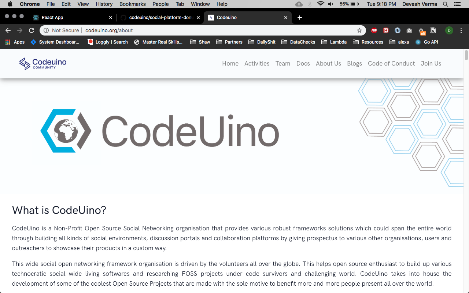Open the ABP Adblock Plus extension

pos(374,30)
